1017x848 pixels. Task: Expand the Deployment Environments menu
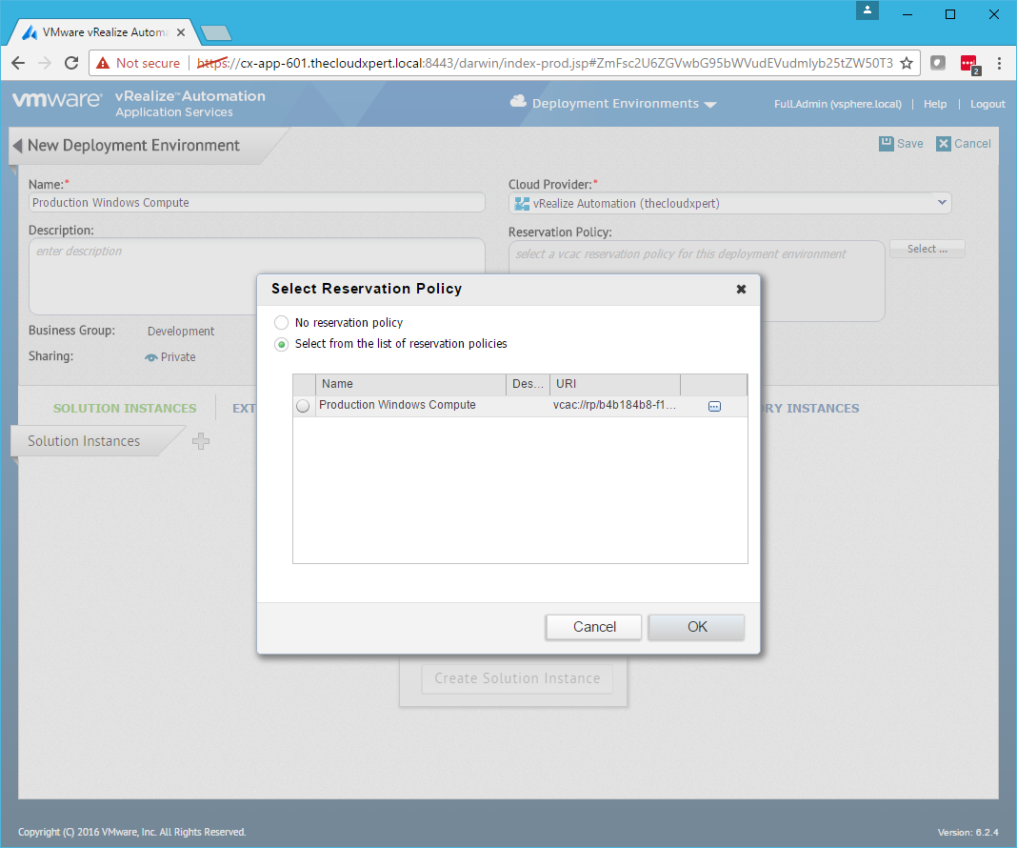coord(624,104)
